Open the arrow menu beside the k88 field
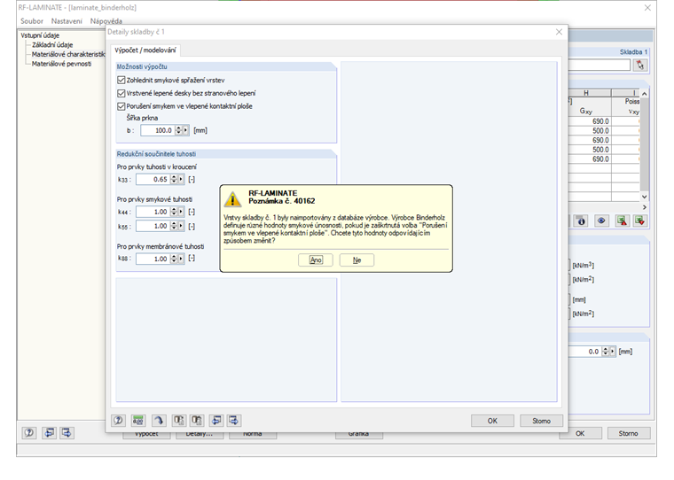Viewport: 674px width, 480px height. [181, 259]
